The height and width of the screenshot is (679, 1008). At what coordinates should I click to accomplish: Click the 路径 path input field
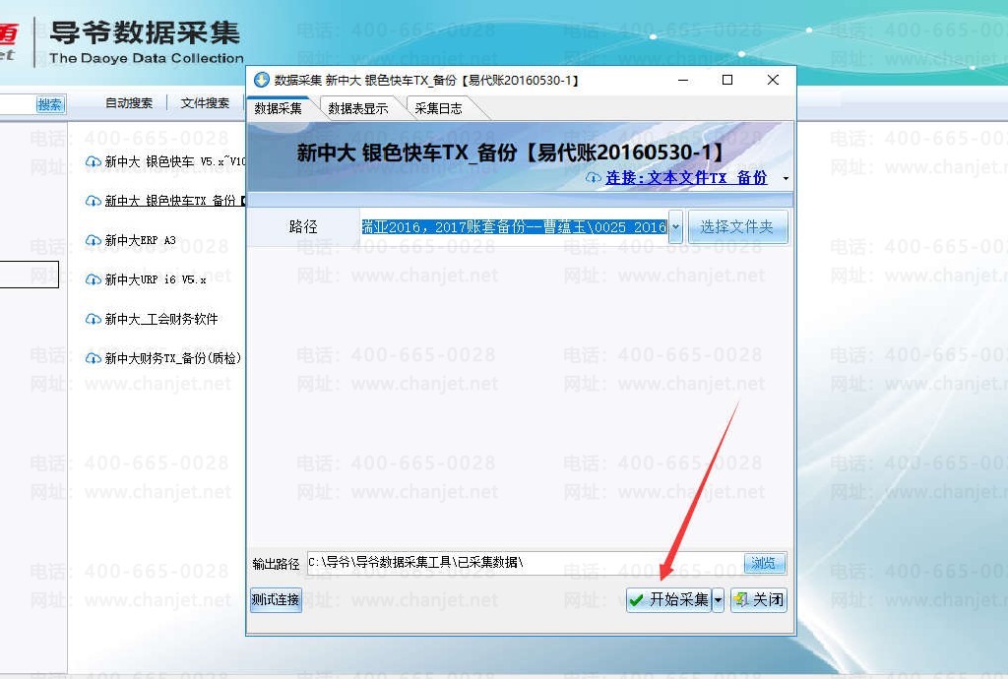click(x=514, y=226)
